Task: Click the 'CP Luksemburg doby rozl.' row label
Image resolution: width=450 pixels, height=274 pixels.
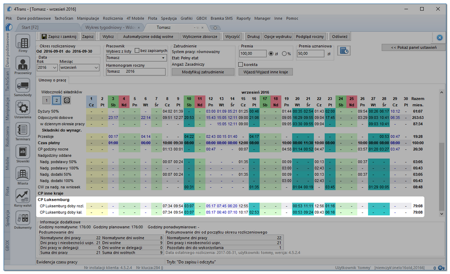Action: click(x=62, y=206)
